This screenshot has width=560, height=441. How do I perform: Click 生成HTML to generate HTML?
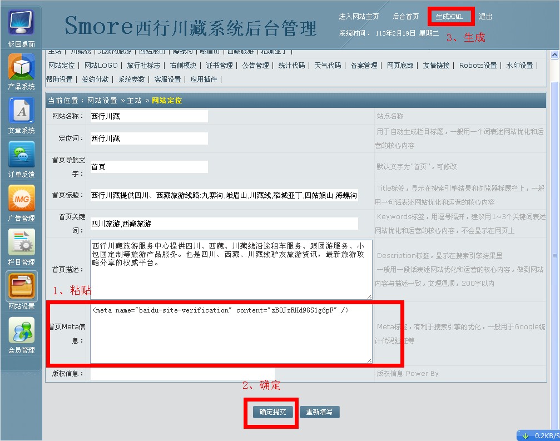450,17
